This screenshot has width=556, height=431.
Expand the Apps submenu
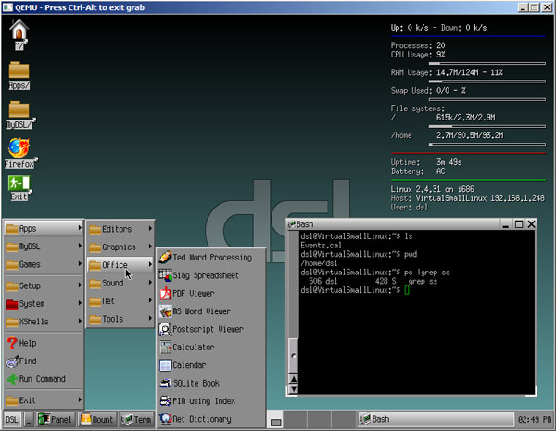(x=44, y=229)
